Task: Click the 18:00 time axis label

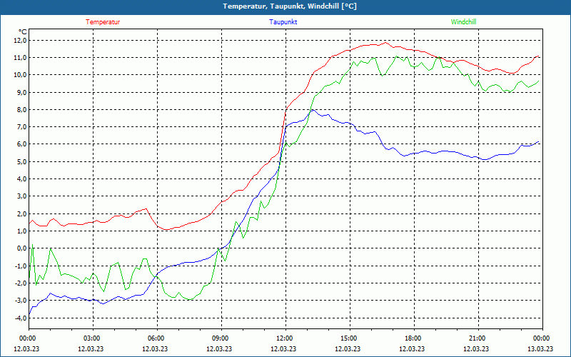Action: click(414, 338)
